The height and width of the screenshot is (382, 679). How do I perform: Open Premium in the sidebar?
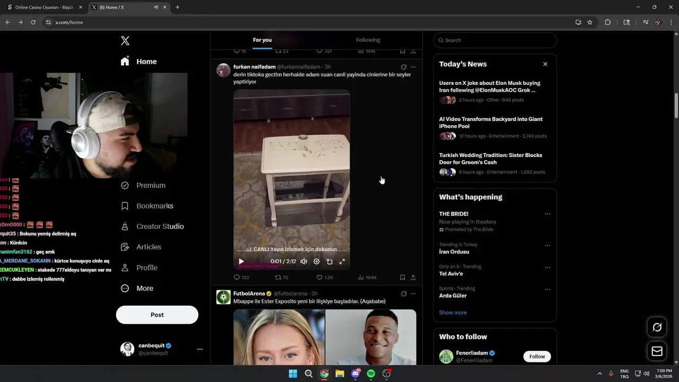click(x=143, y=185)
